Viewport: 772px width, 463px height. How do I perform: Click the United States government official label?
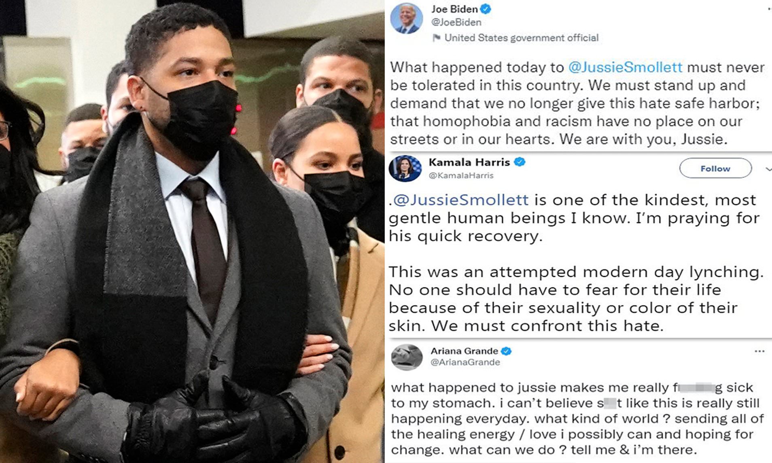tap(522, 38)
